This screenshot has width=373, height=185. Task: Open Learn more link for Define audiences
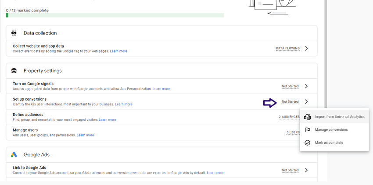[108, 119]
